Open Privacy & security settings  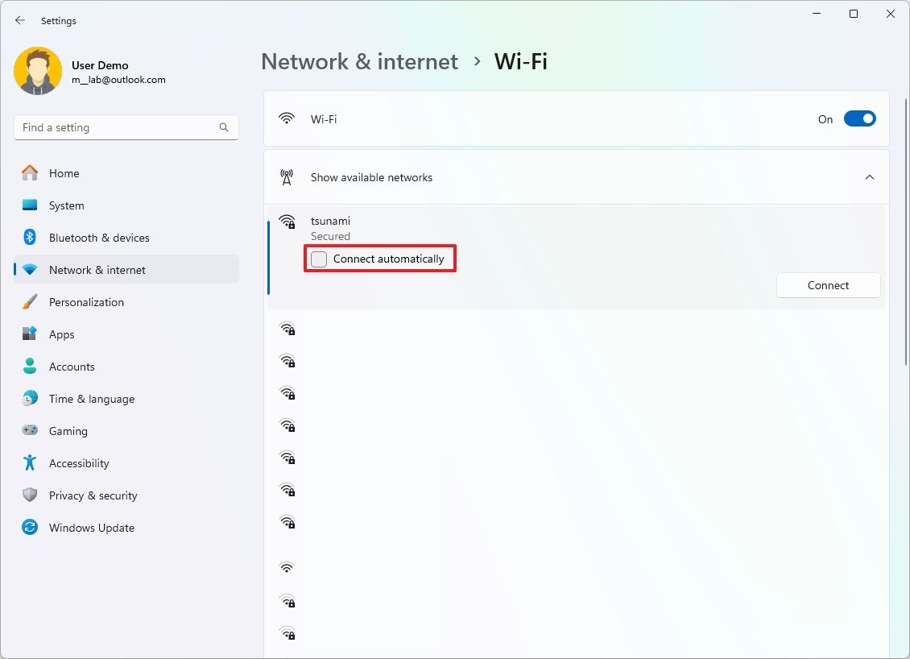tap(93, 495)
